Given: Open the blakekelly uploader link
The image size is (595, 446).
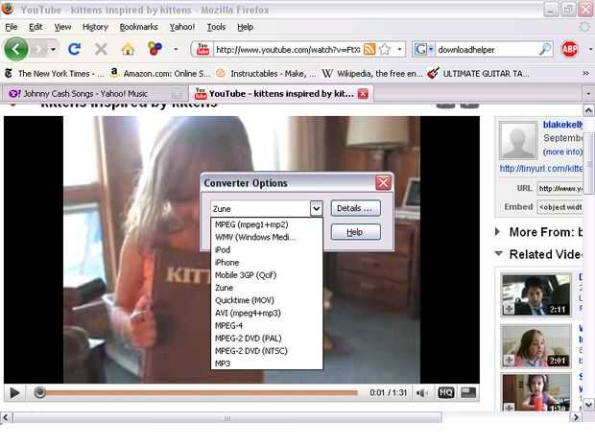Looking at the screenshot, I should click(x=562, y=125).
